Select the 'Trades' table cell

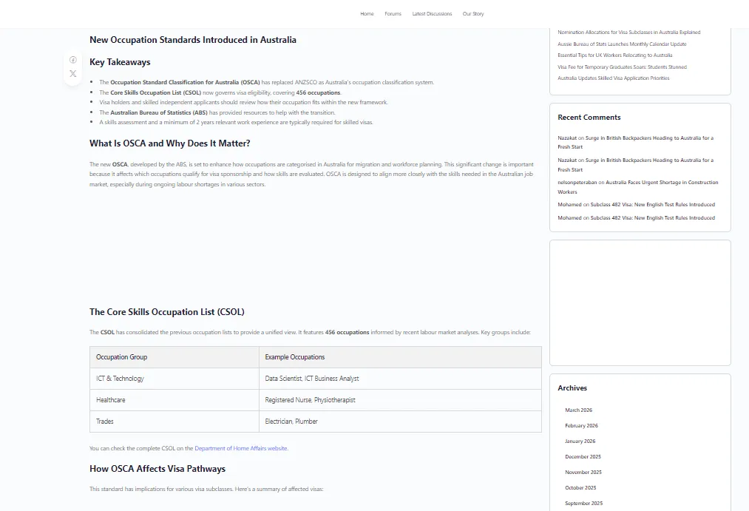point(174,422)
